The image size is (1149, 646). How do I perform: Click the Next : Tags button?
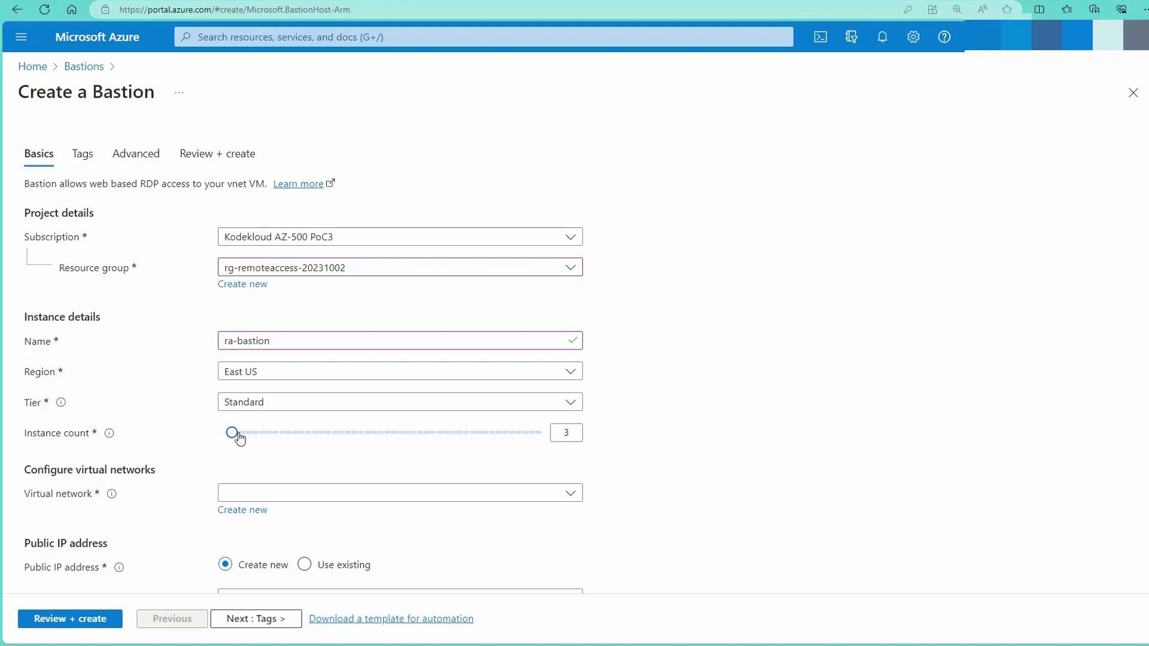(x=256, y=618)
